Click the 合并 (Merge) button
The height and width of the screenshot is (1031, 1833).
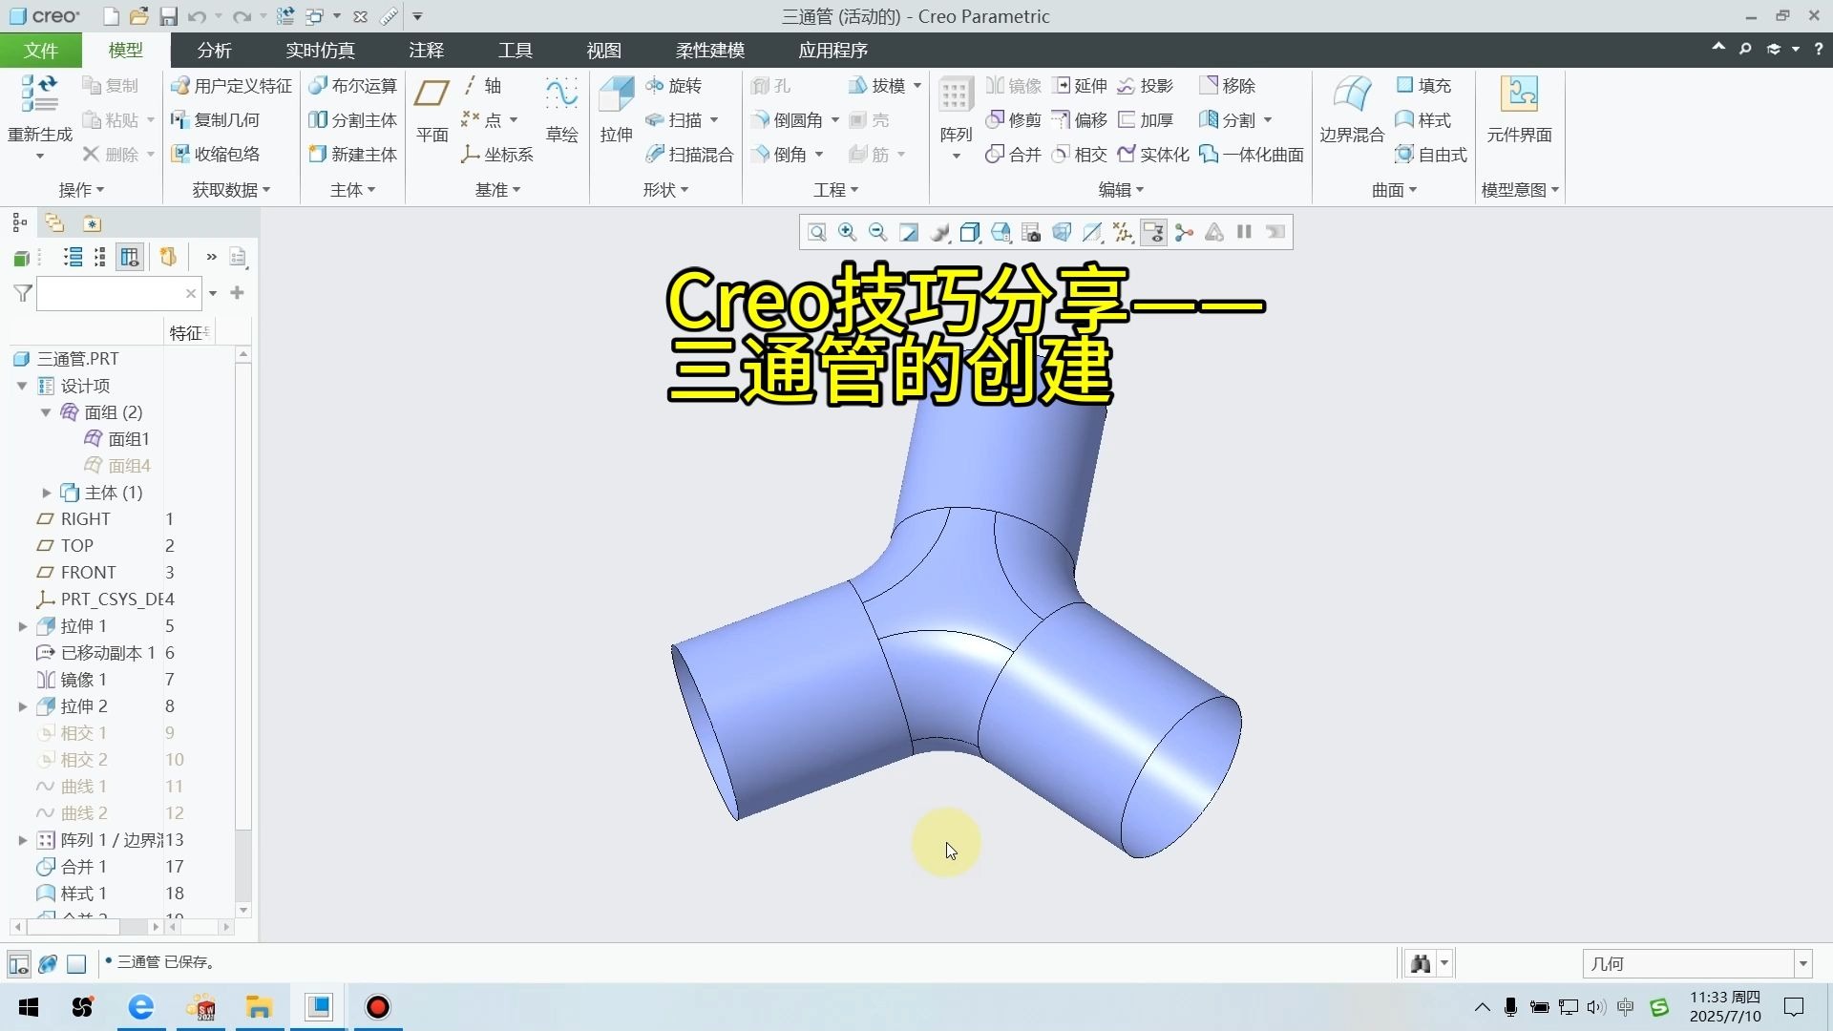click(x=1014, y=155)
